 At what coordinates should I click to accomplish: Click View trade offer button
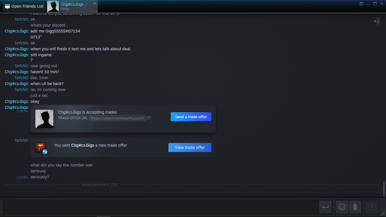tap(190, 147)
